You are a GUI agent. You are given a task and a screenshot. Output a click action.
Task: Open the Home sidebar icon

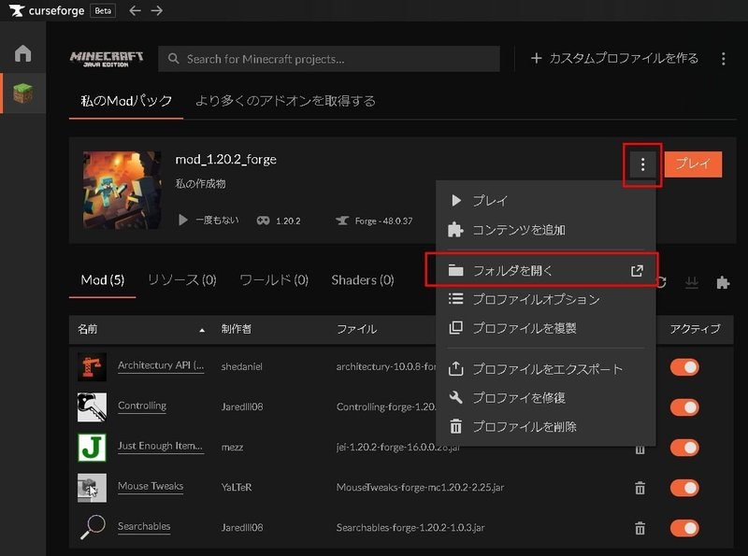tap(22, 53)
